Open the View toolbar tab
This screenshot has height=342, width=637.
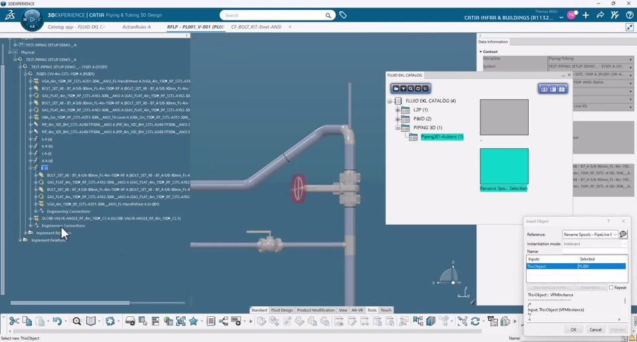point(343,310)
